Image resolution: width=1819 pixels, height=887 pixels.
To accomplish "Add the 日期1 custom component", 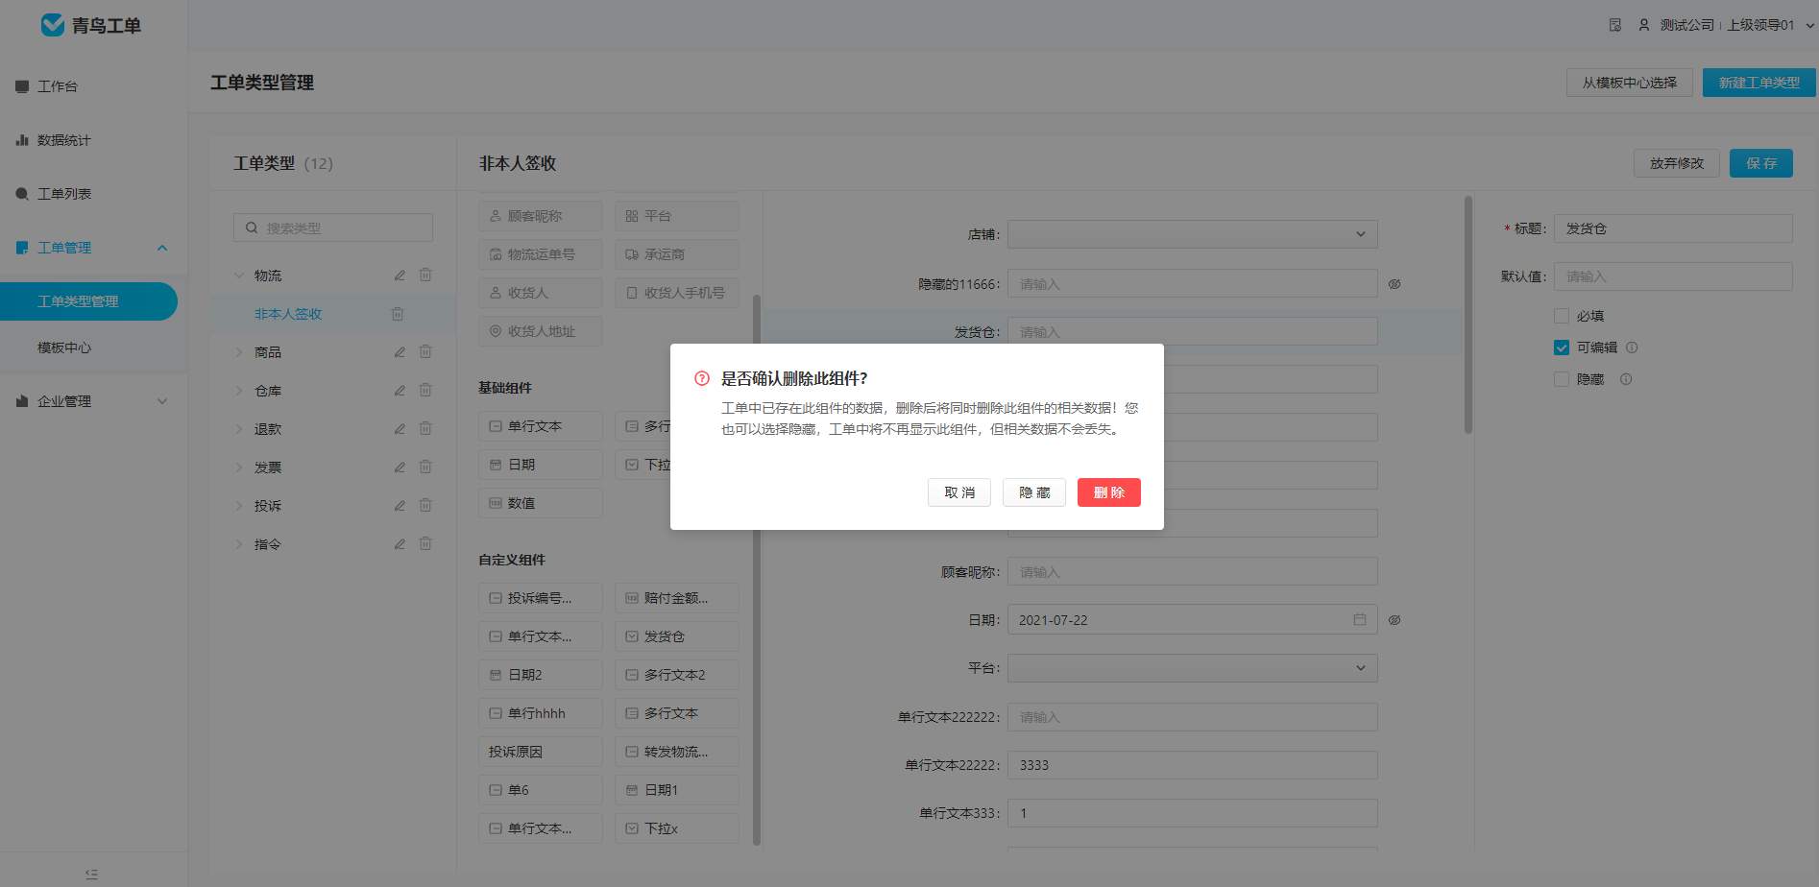I will (677, 790).
